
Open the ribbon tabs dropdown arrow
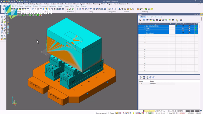[x=2, y=6]
